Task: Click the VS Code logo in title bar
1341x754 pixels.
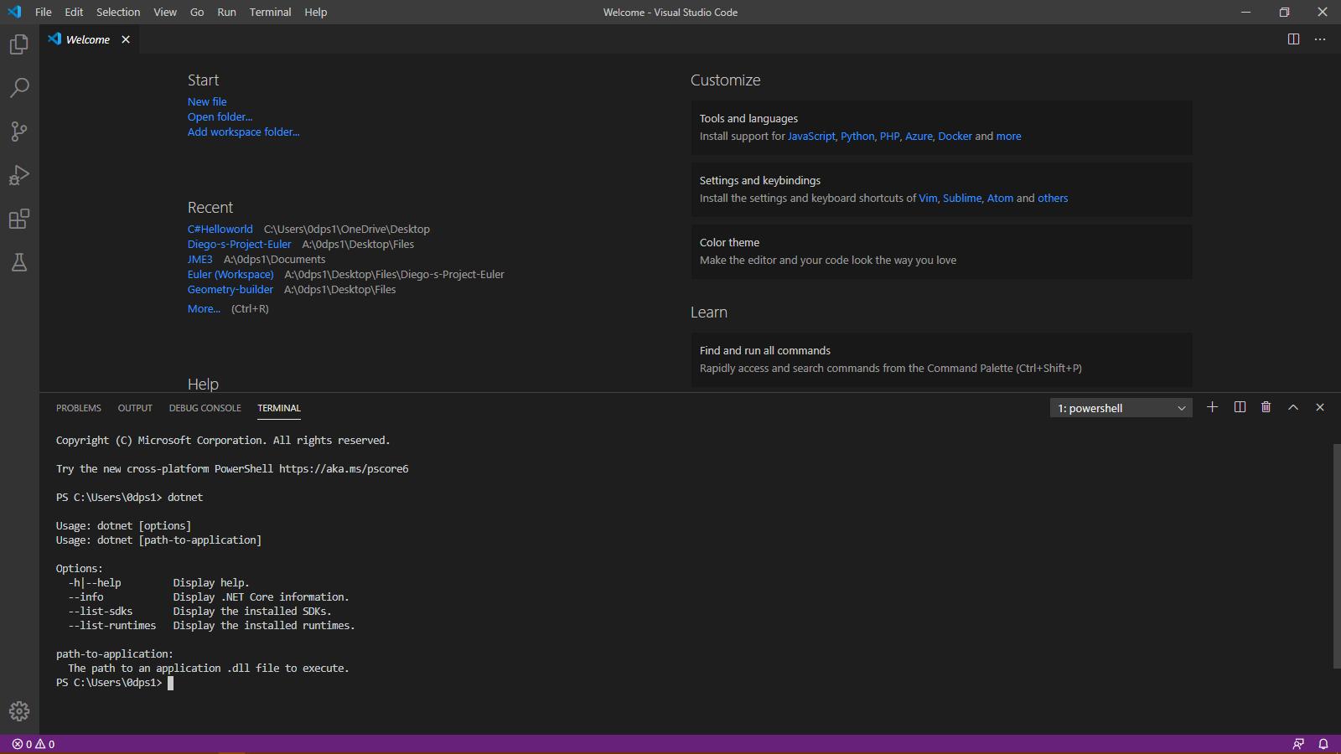Action: 14,12
